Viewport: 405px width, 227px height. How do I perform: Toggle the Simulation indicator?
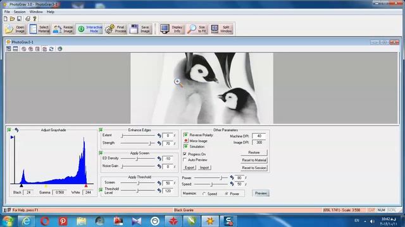(x=185, y=146)
